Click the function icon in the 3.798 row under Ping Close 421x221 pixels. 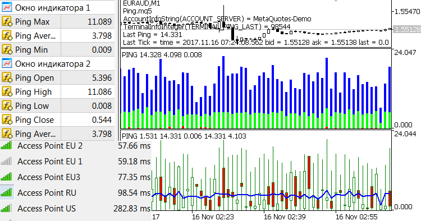(7, 133)
